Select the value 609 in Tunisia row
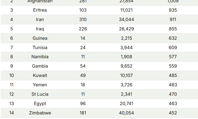Image resolution: width=198 pixels, height=119 pixels. [x=173, y=48]
